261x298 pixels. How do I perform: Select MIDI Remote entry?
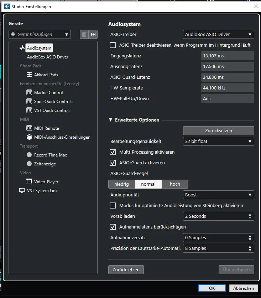point(47,128)
